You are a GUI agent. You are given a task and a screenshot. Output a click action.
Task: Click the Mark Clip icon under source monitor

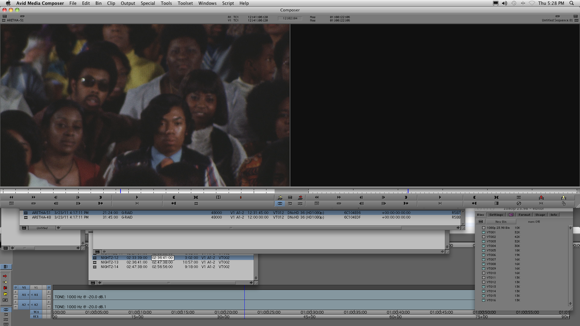196,197
